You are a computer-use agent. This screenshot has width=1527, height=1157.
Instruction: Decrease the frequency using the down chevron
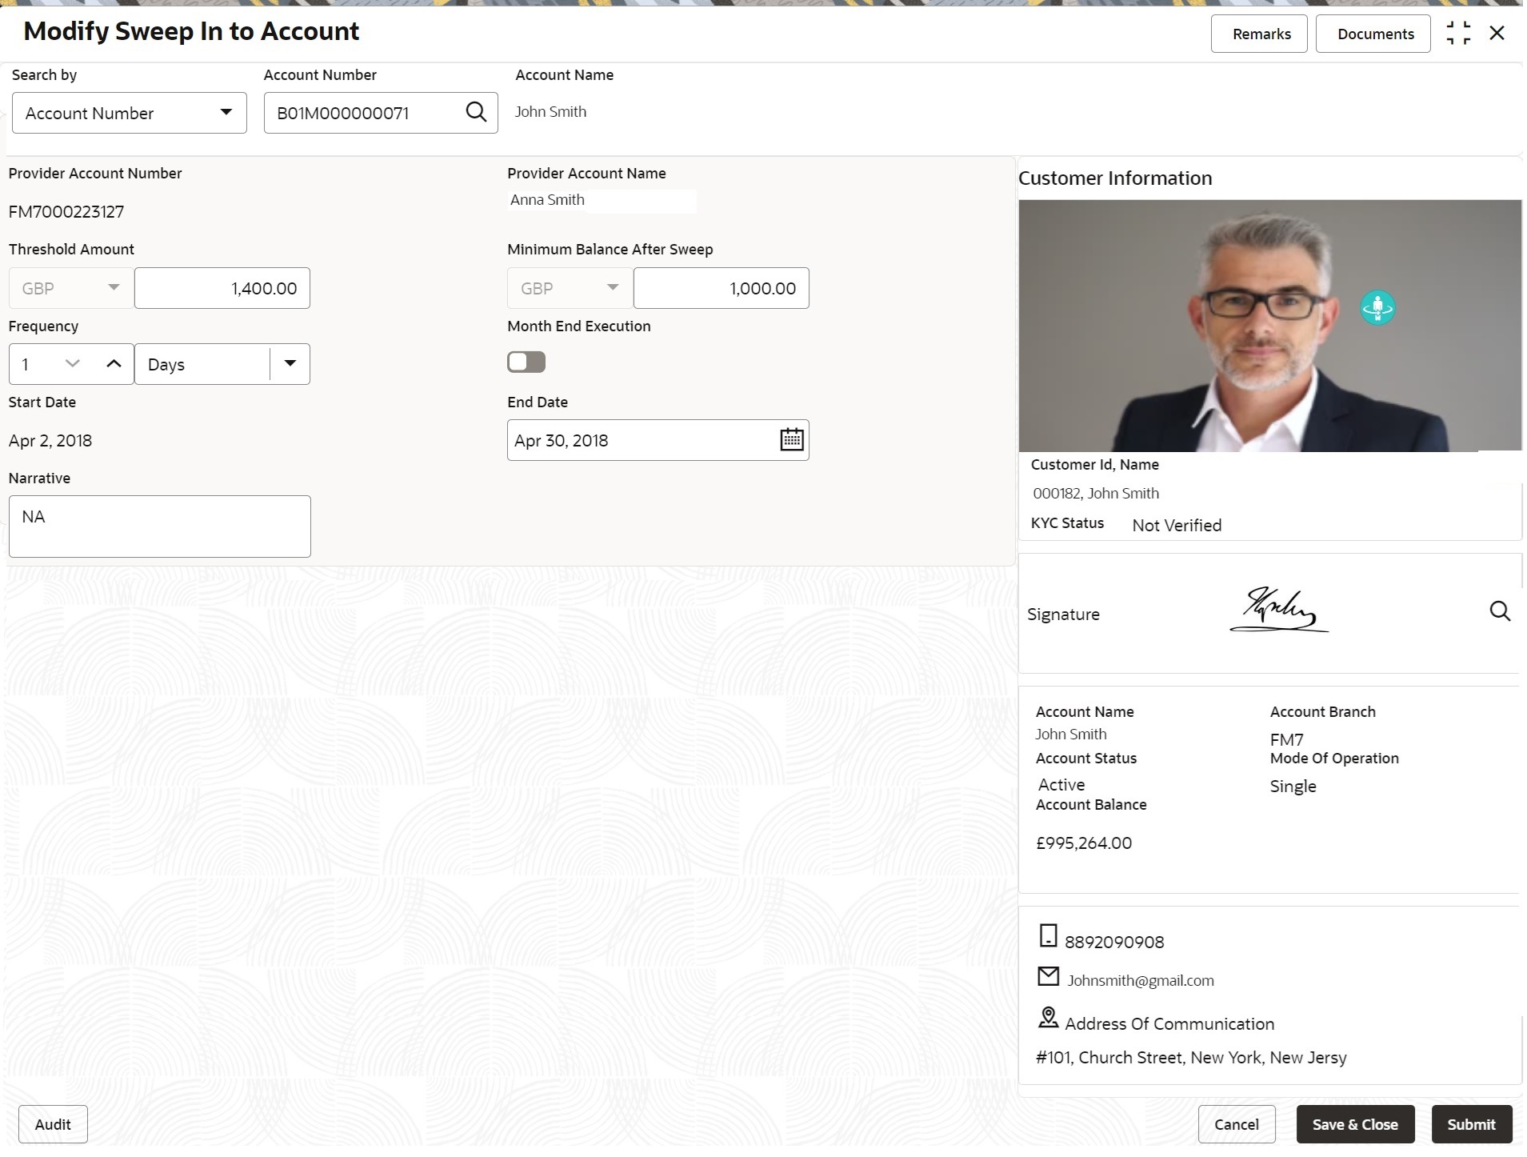(73, 364)
